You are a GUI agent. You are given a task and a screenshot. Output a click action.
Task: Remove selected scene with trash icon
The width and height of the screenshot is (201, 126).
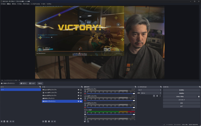tap(4, 121)
